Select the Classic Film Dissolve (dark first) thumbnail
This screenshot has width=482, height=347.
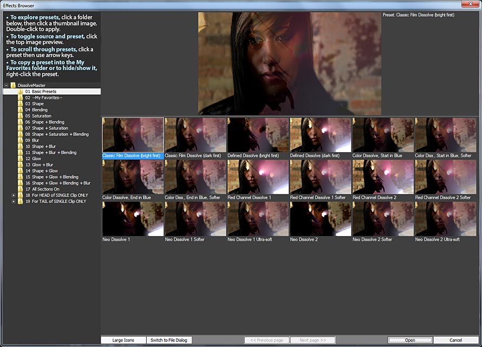[196, 135]
